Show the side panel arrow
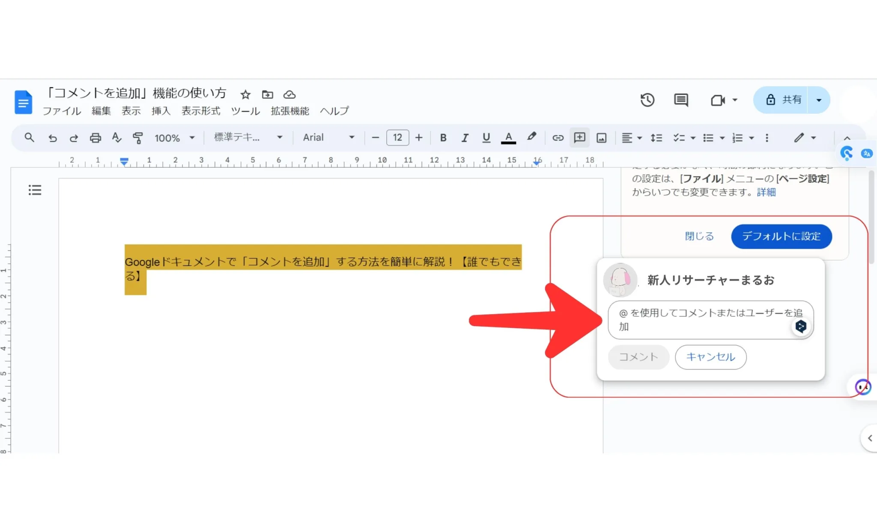Viewport: 877px width, 526px height. (x=869, y=438)
